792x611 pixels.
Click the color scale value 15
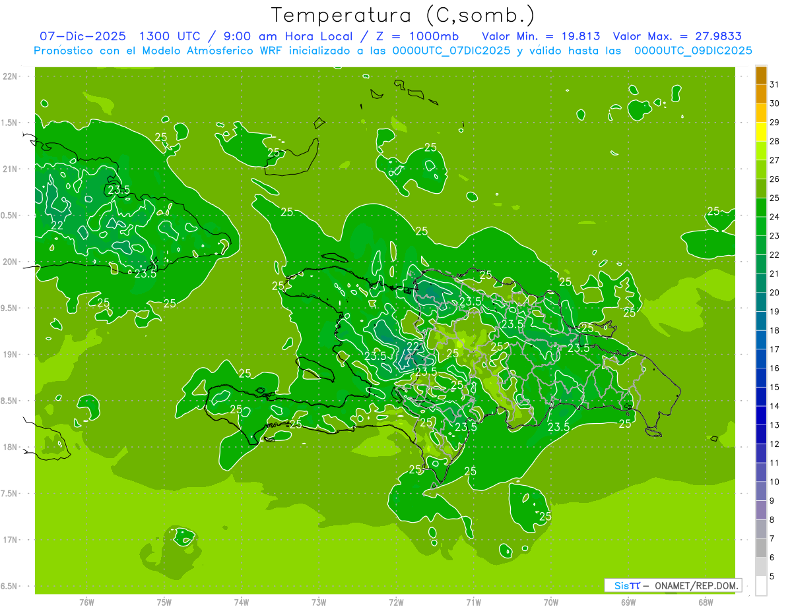(x=775, y=387)
